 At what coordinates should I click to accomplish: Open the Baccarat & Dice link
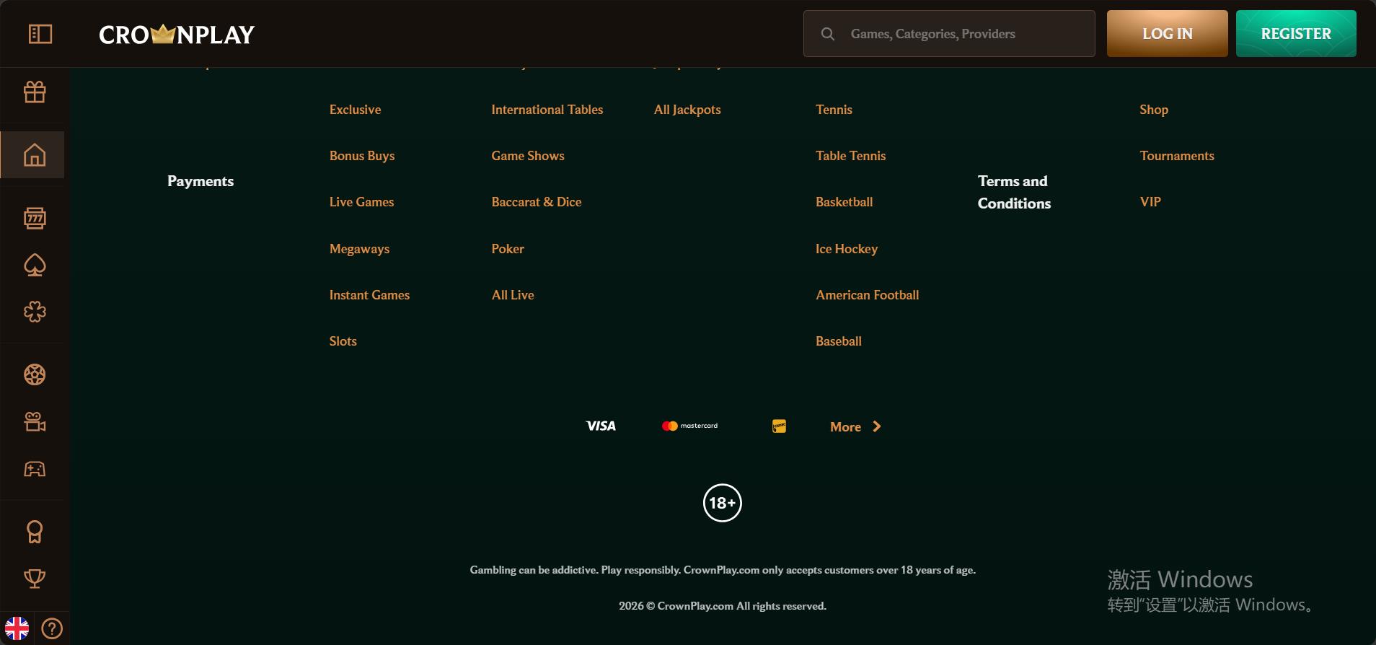(537, 202)
